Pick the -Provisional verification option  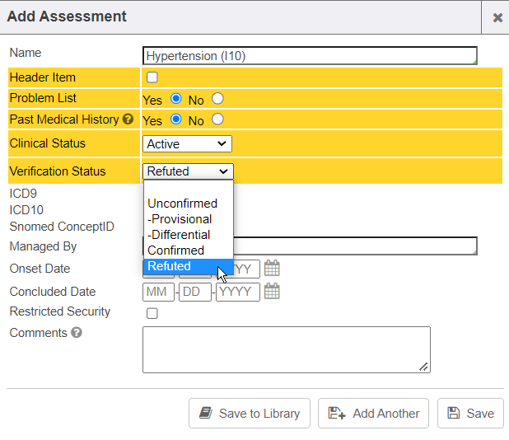coord(180,219)
